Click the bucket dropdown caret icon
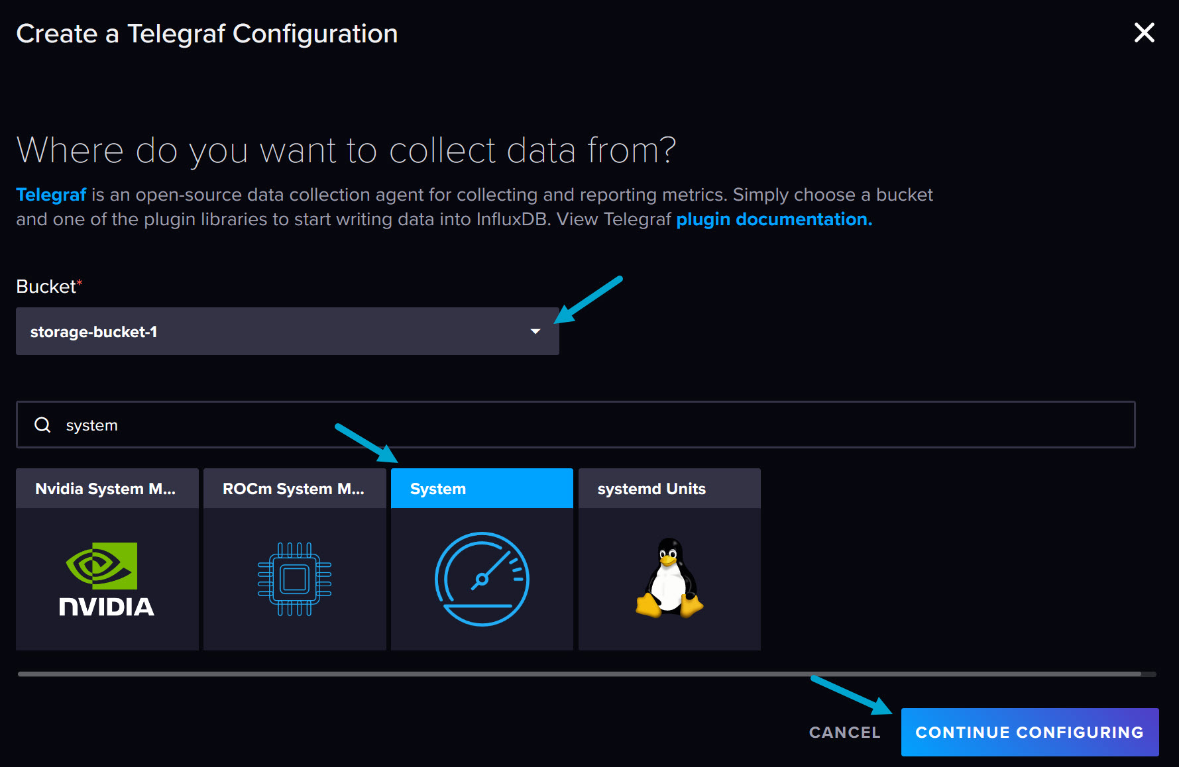Screen dimensions: 1179x767 pyautogui.click(x=535, y=331)
